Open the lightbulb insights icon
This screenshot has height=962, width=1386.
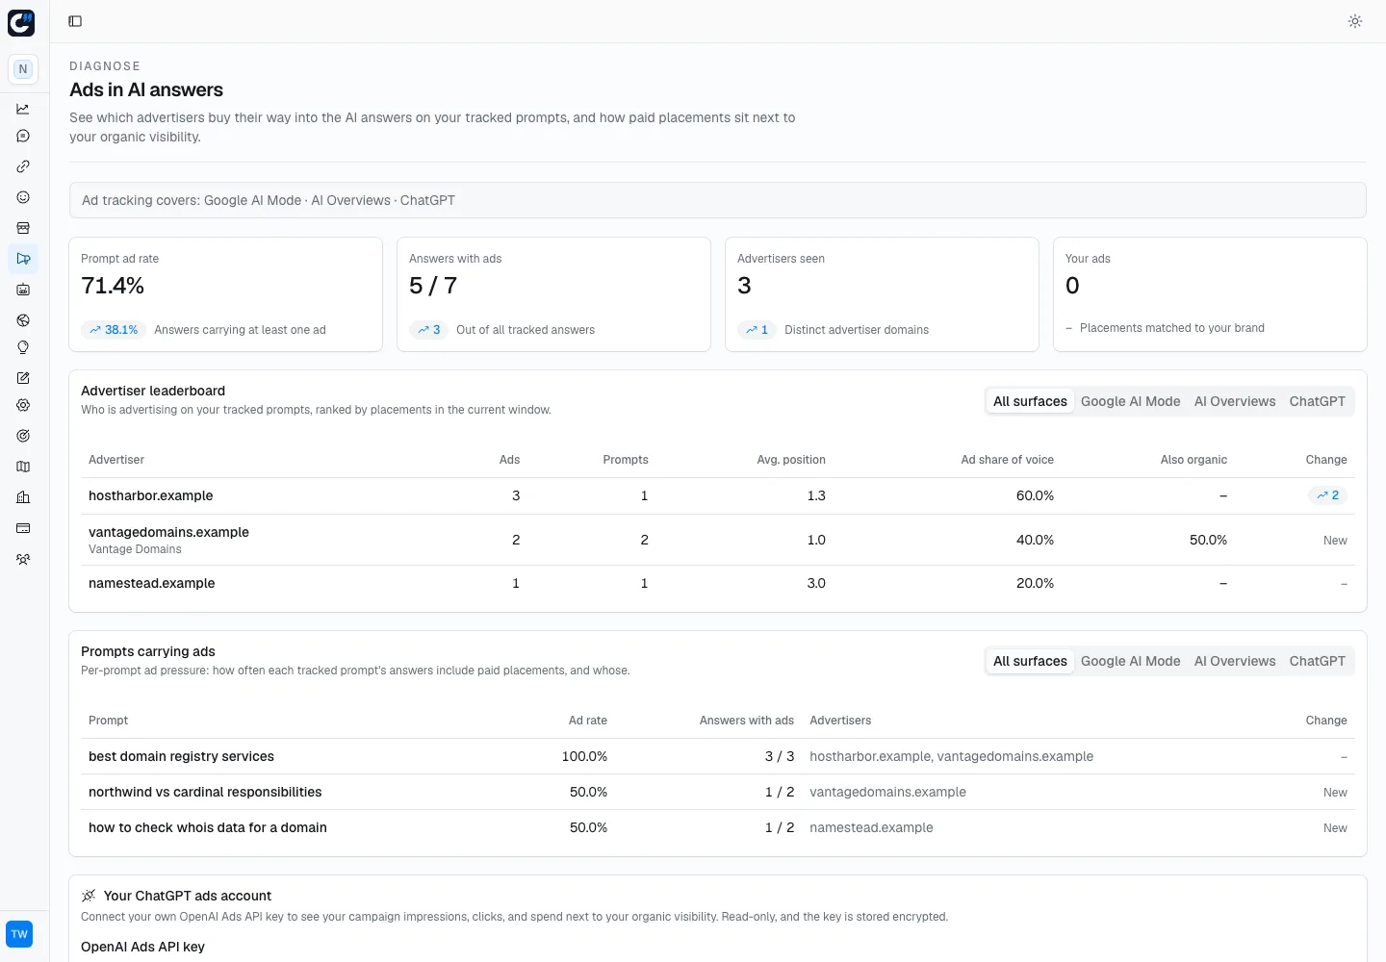coord(23,347)
